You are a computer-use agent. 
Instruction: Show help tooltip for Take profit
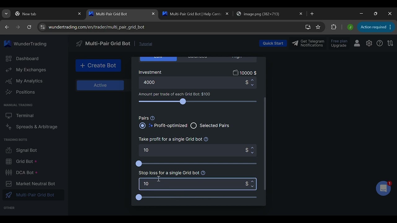[x=206, y=139]
